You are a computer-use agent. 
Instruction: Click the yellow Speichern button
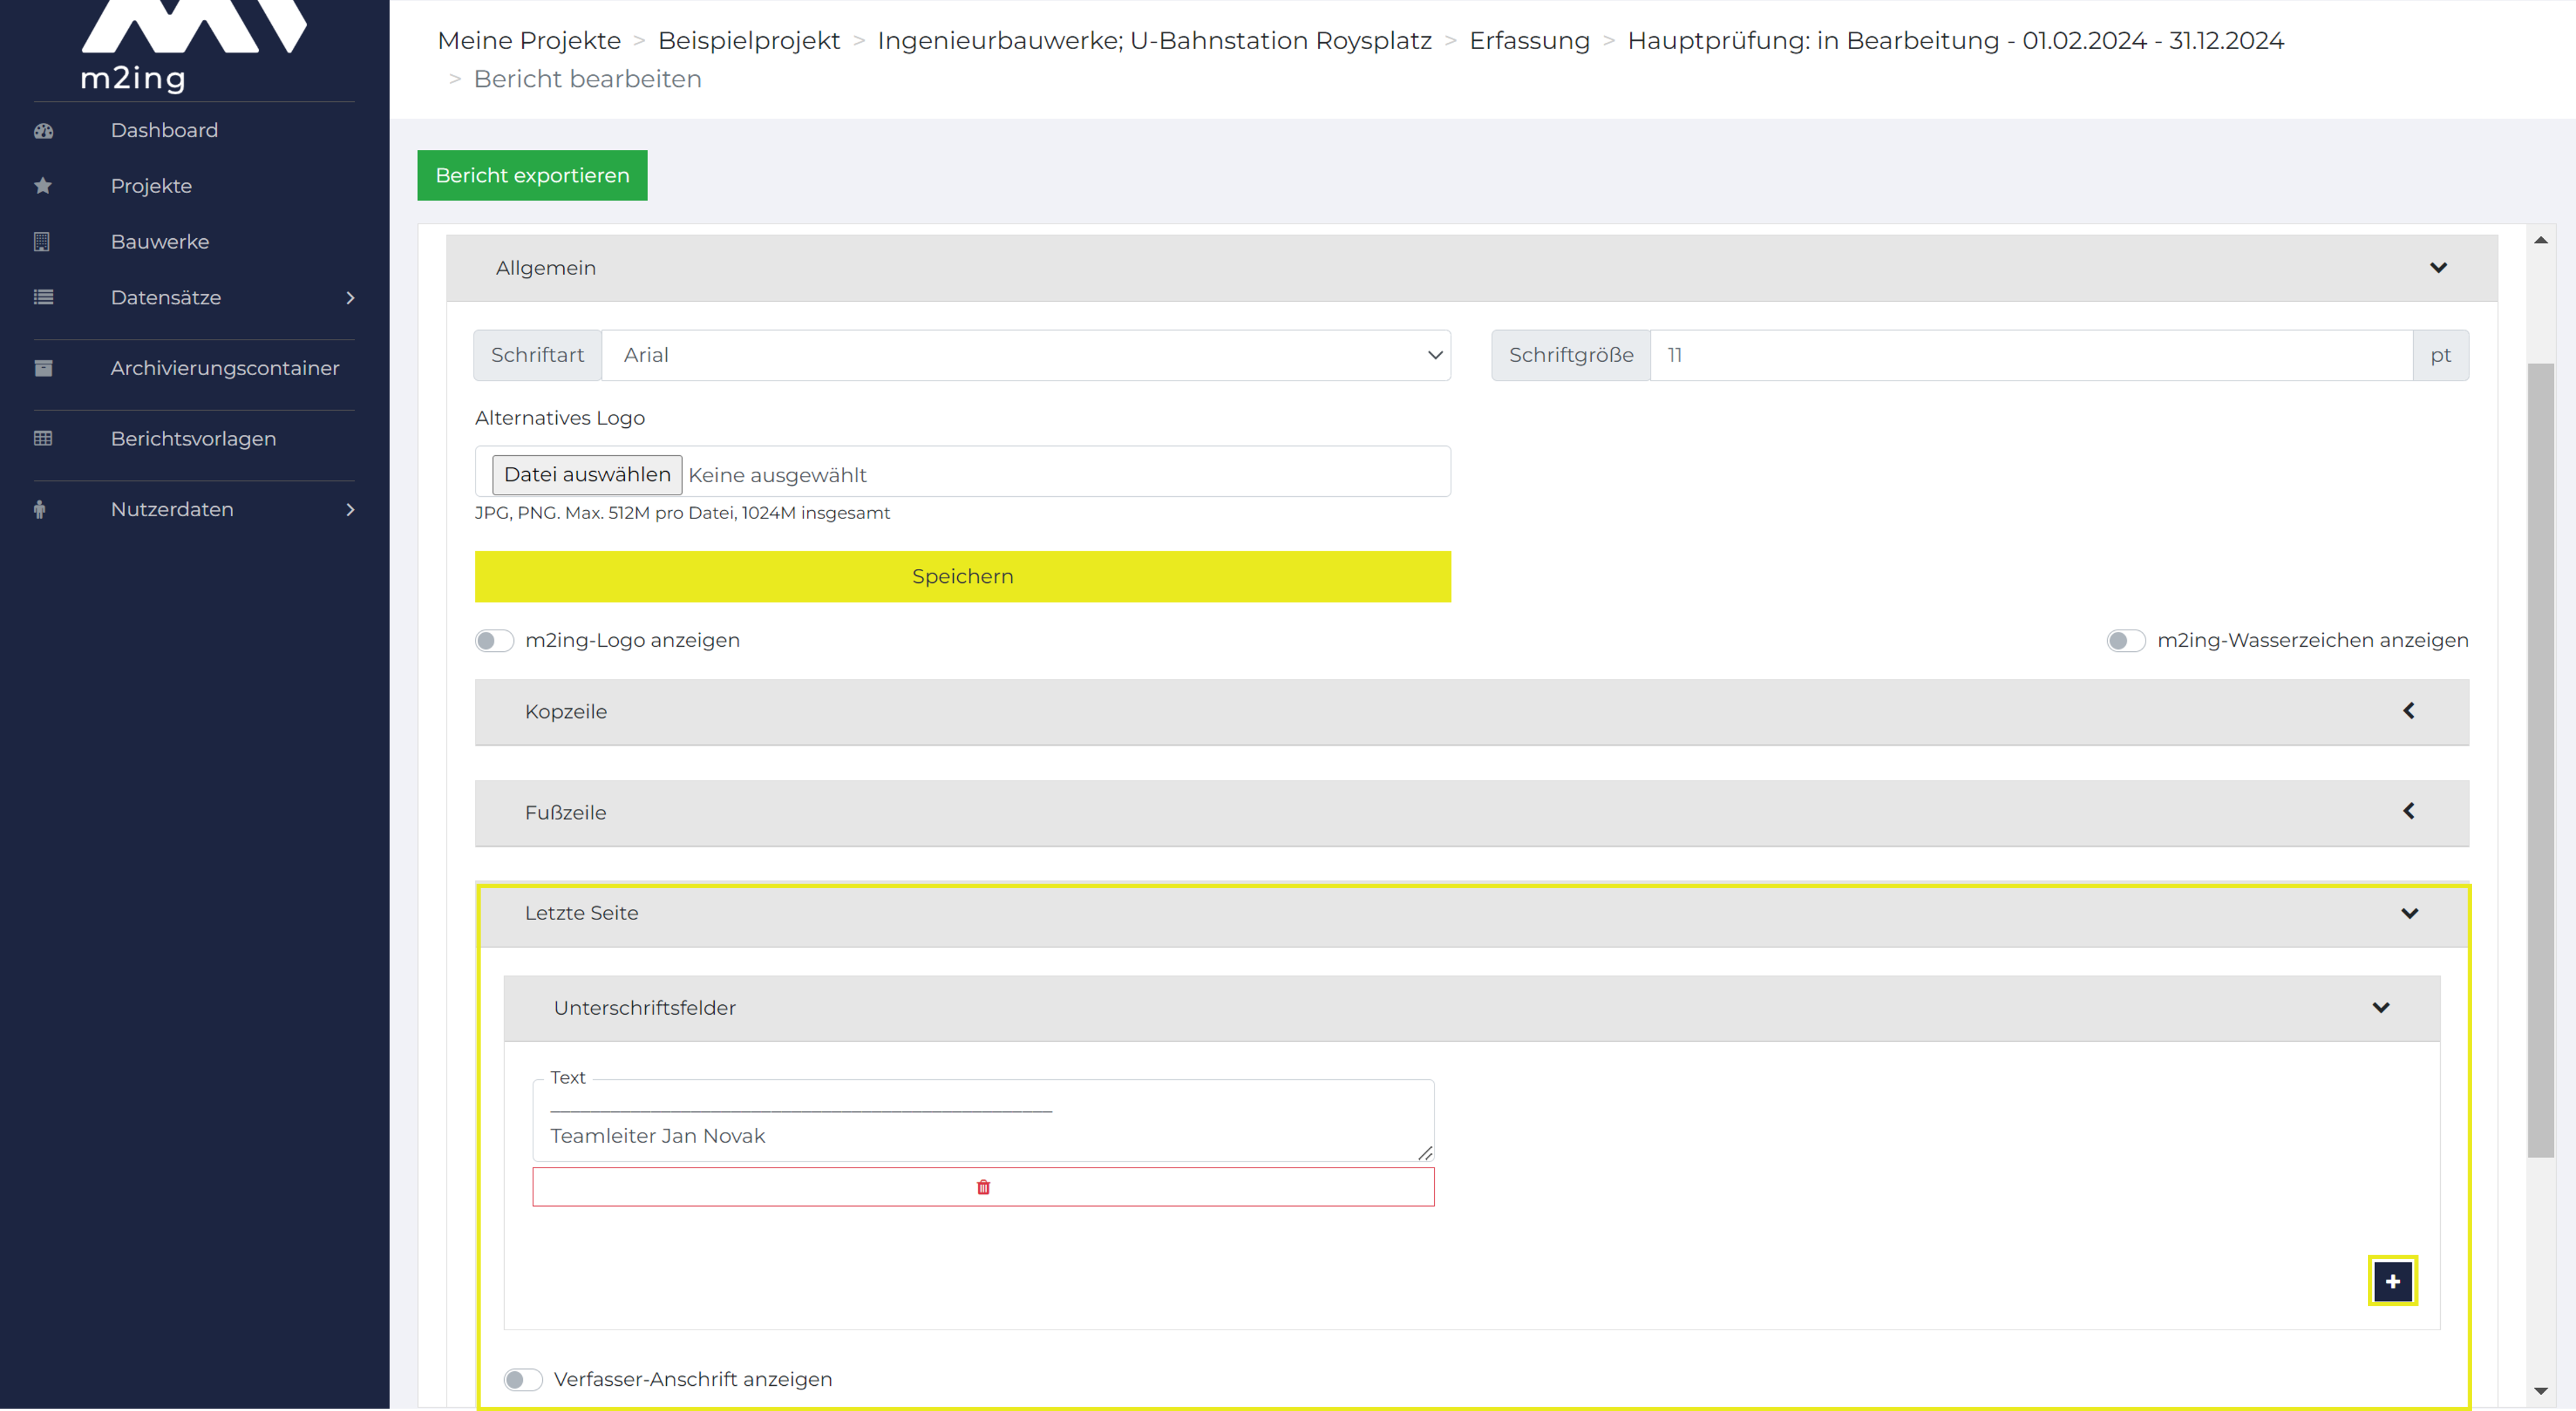pyautogui.click(x=962, y=576)
